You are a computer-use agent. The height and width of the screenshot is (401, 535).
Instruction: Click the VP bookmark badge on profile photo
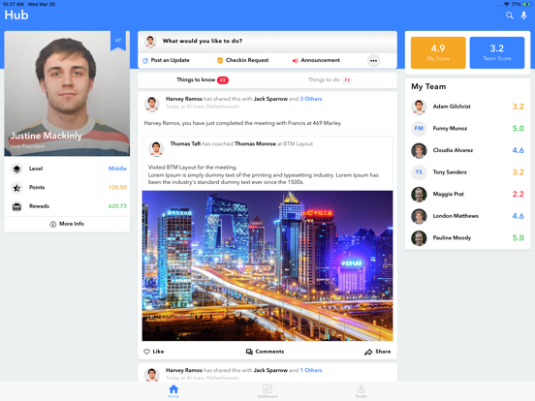[118, 41]
